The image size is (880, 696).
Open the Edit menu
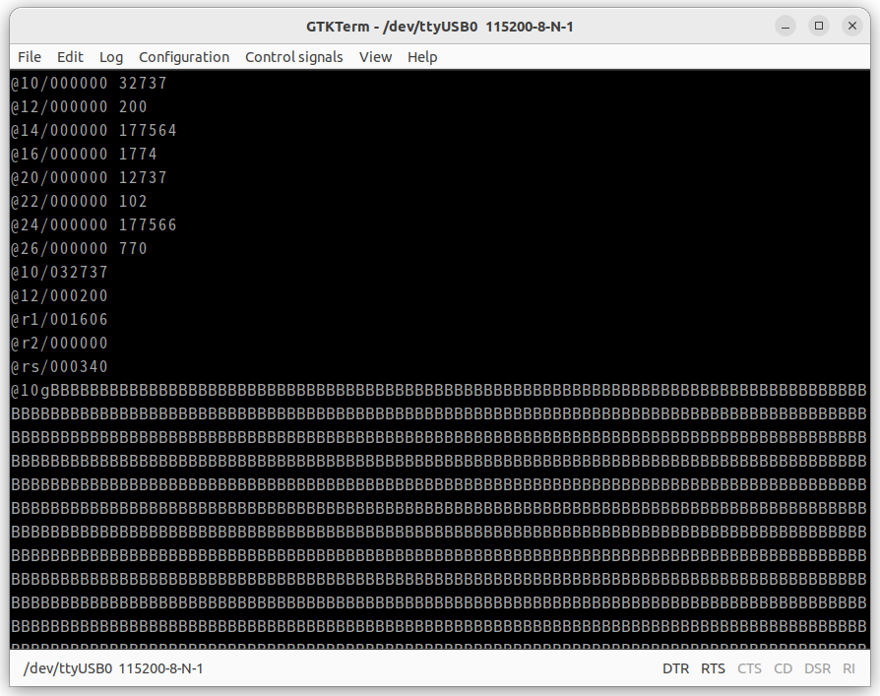[70, 57]
